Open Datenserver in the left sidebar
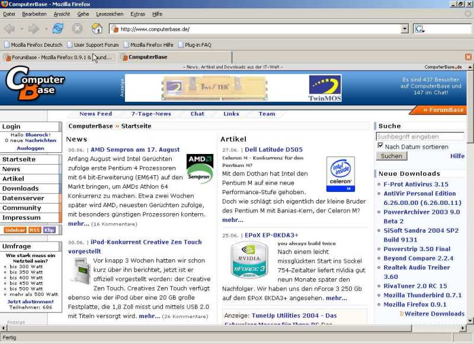This screenshot has width=474, height=344. tap(30, 198)
